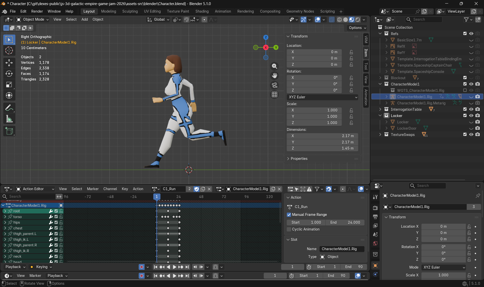Toggle the camera view icon in viewport
The image size is (484, 287).
click(274, 85)
